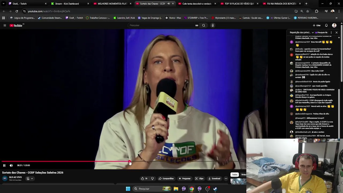Open the Trabalhe Conosco bookmark
This screenshot has width=343, height=193.
click(x=98, y=18)
